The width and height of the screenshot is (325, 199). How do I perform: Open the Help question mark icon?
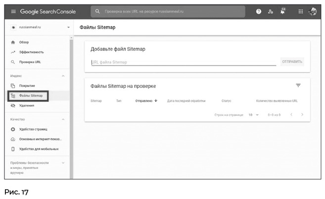tap(258, 11)
